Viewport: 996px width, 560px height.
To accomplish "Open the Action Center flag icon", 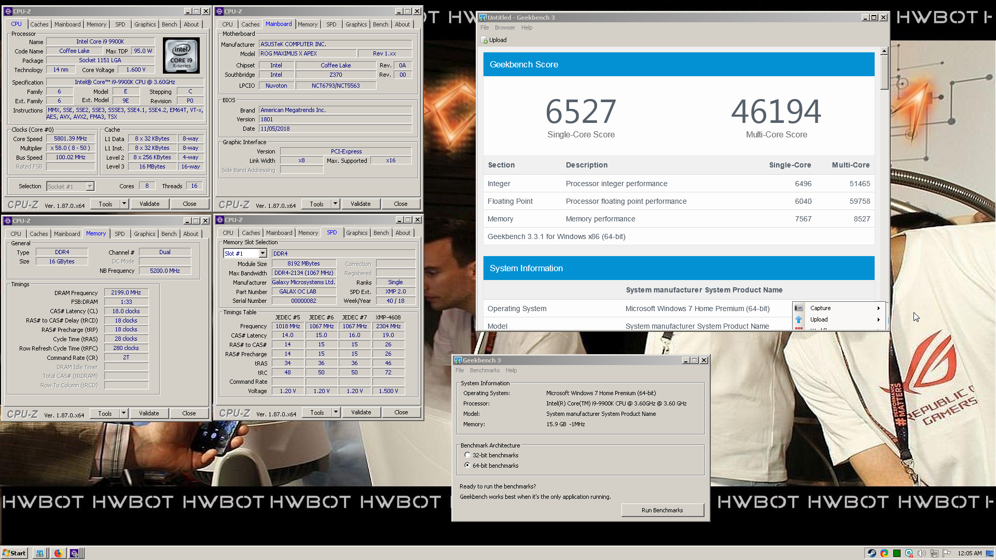I will pos(947,553).
